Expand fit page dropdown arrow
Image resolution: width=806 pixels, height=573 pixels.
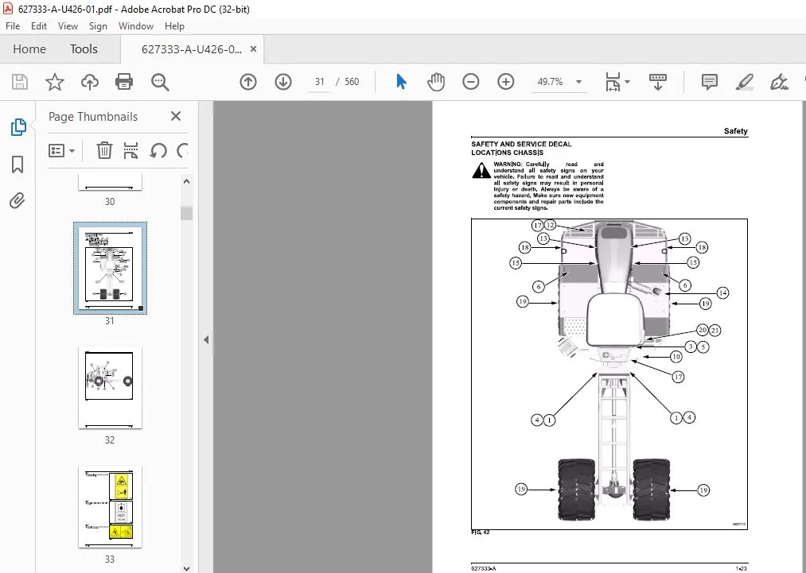point(627,82)
